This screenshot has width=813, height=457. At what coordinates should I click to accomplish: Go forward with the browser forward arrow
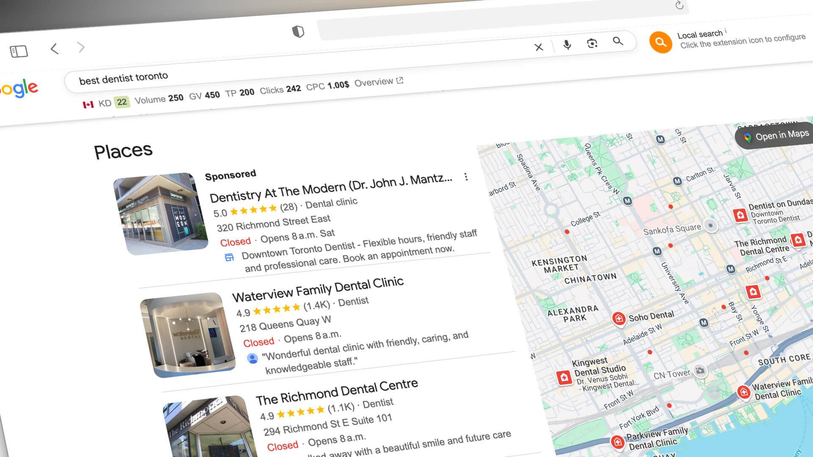[x=81, y=47]
